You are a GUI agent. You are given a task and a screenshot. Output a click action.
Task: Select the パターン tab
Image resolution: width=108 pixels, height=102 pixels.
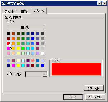point(39,11)
